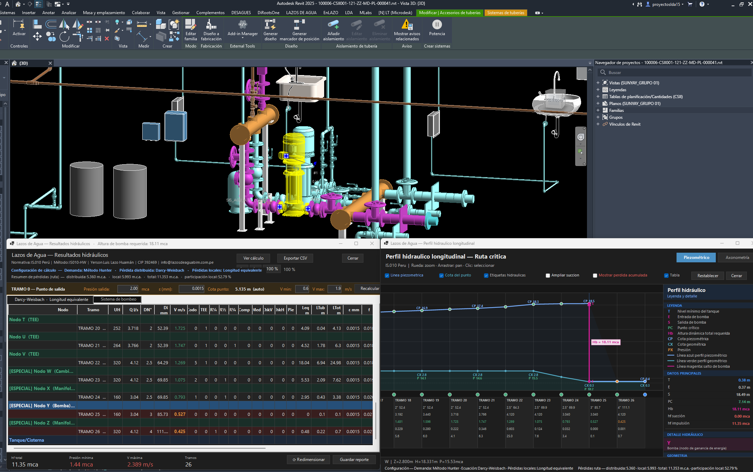Toggle Etiquetas hidraulicas checkbox

coord(486,275)
